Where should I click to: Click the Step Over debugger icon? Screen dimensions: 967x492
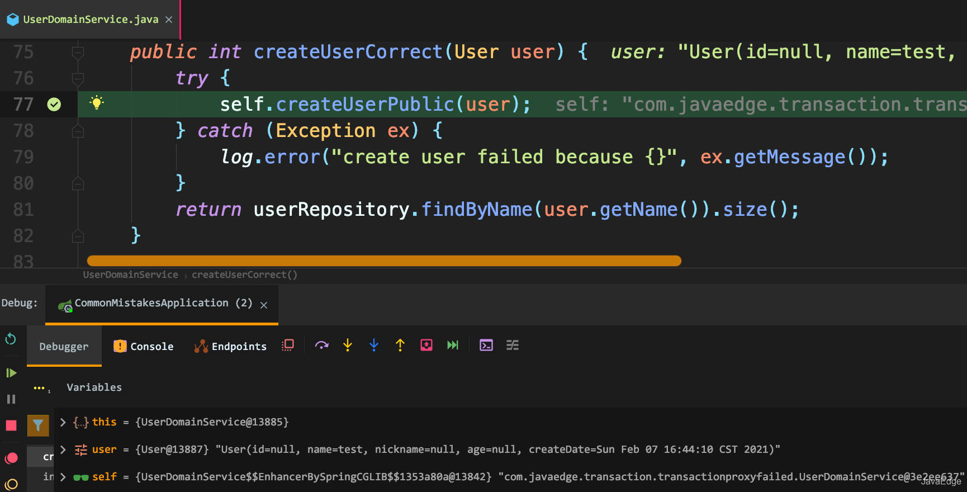coord(321,346)
